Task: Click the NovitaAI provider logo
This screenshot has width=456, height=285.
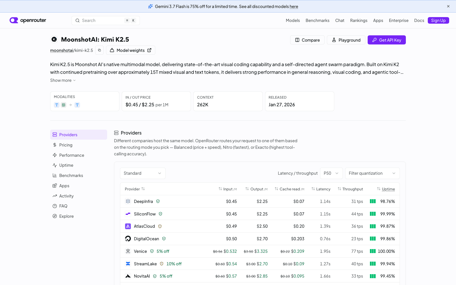Action: coord(128,276)
